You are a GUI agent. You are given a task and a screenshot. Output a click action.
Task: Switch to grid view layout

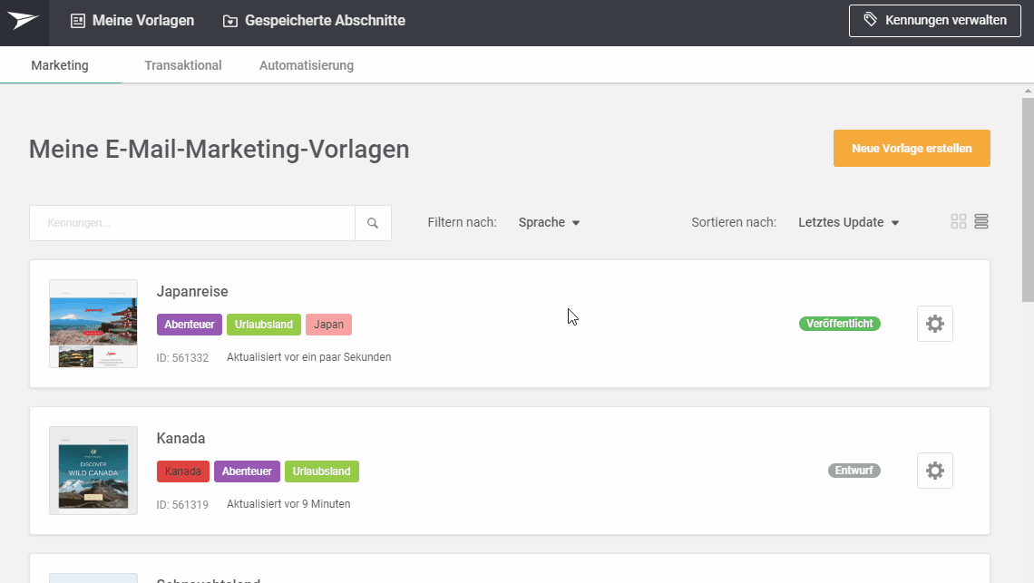coord(958,222)
